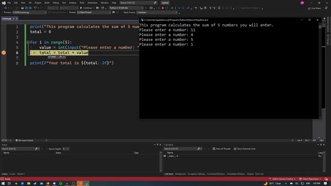Switch to the Watch 1 tab

click(21, 174)
